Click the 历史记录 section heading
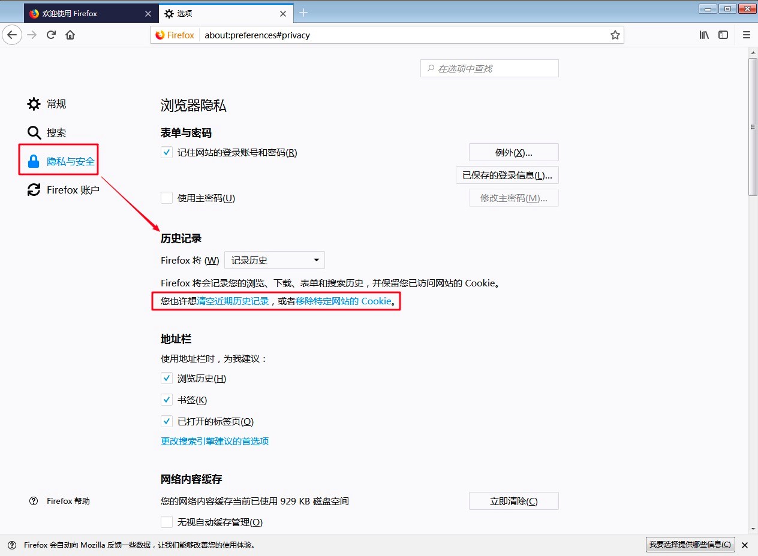 181,238
